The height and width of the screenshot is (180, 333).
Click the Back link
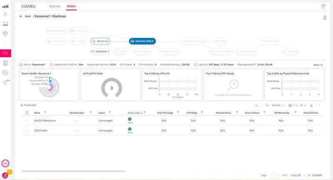[28, 16]
